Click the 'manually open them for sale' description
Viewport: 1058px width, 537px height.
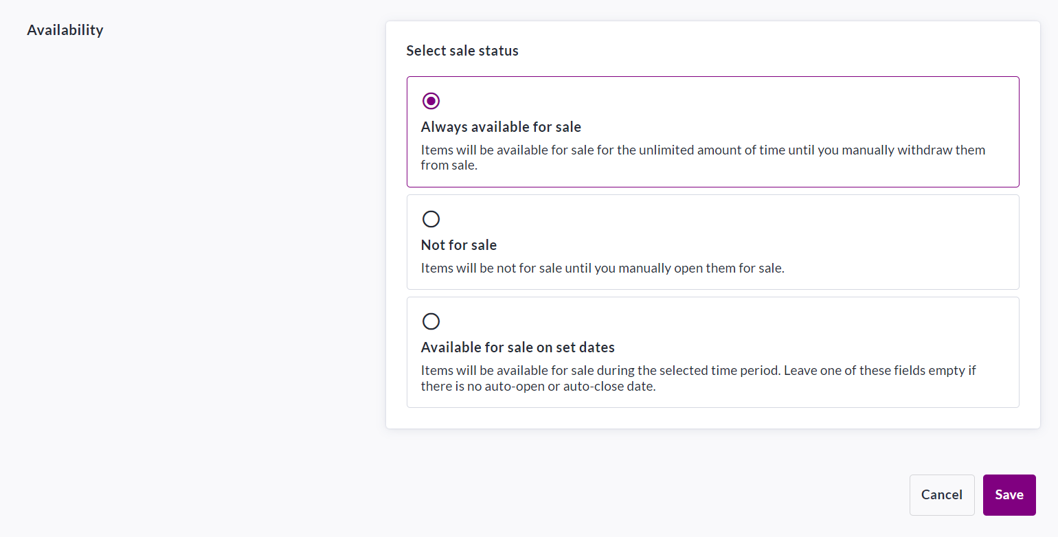(x=602, y=268)
